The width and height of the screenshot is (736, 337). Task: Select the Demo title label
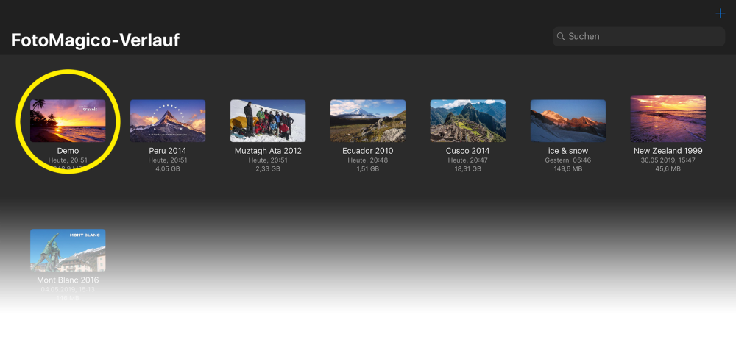(68, 151)
